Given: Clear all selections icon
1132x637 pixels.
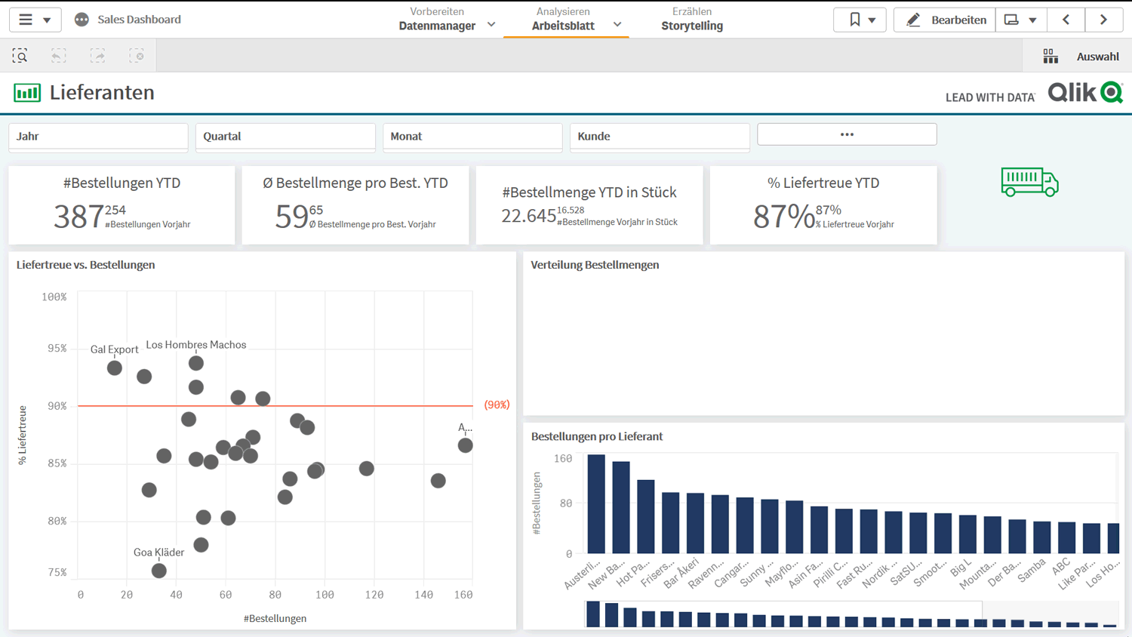Looking at the screenshot, I should (137, 56).
